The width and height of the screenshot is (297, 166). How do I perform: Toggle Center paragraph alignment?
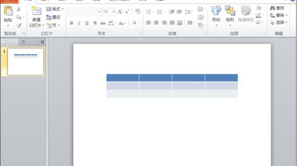point(156,23)
